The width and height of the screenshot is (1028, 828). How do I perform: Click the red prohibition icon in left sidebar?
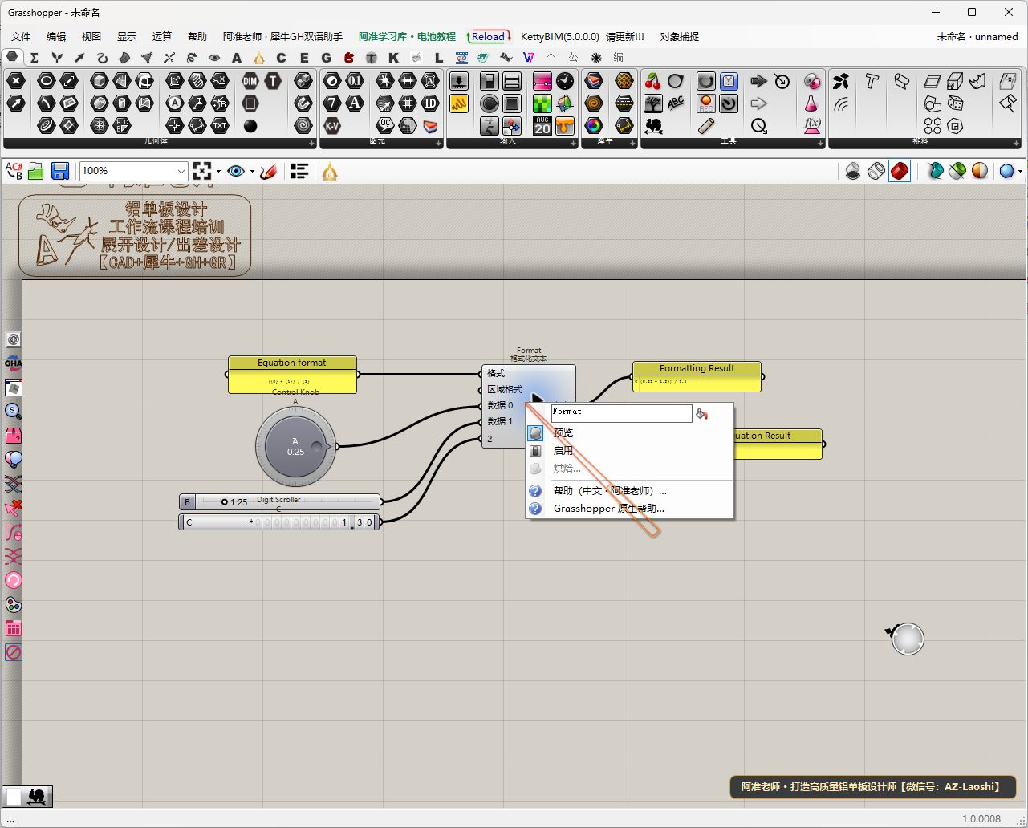14,652
